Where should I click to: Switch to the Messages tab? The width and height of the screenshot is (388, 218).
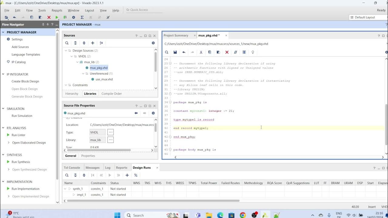click(x=92, y=167)
